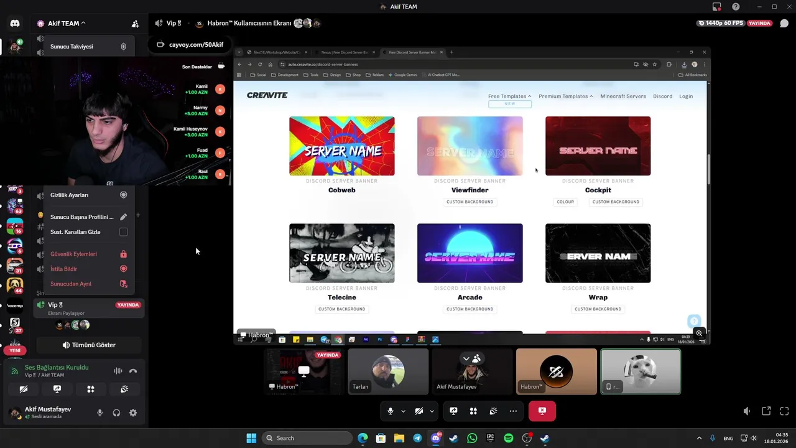Click Minecraft Servers link on Creavite
Image resolution: width=796 pixels, height=448 pixels.
(623, 96)
